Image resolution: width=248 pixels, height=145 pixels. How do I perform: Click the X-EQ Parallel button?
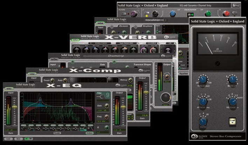click(57, 133)
